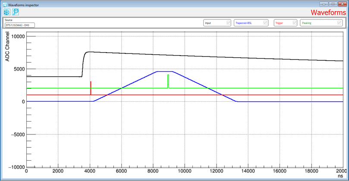Open the Source selector DT5725(966) - CH0
Screen dimensions: 349x181
(20, 25)
